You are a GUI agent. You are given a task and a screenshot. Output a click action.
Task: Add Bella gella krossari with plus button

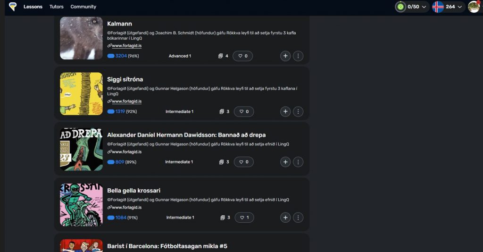(285, 218)
